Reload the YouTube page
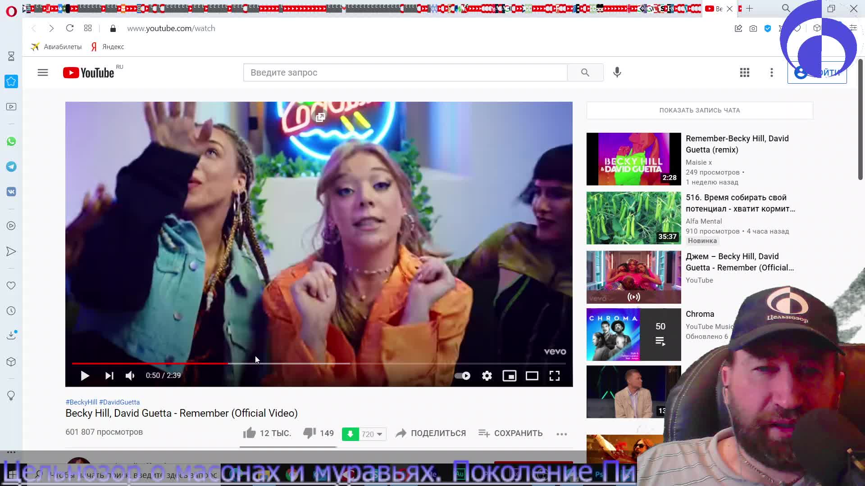Screen dimensions: 865x486 (70, 28)
